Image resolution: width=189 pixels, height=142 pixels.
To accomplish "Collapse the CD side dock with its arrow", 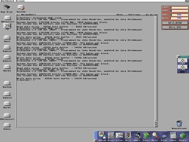I will point(178,56).
